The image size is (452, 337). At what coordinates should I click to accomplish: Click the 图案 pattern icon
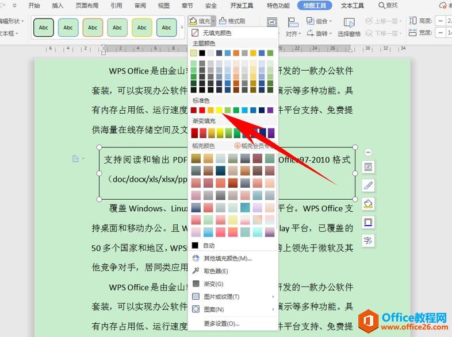(196, 309)
